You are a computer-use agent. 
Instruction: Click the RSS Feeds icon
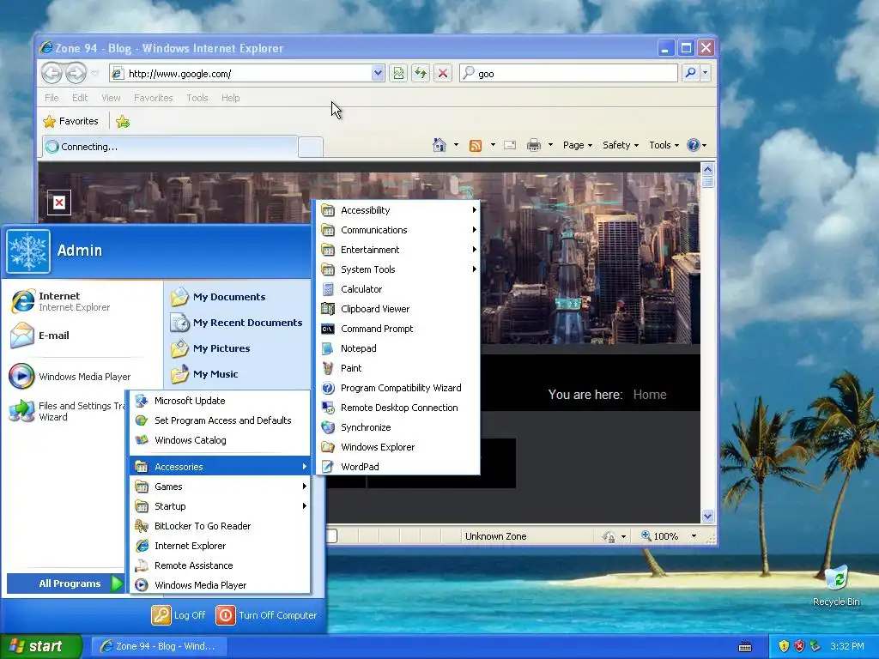[476, 146]
